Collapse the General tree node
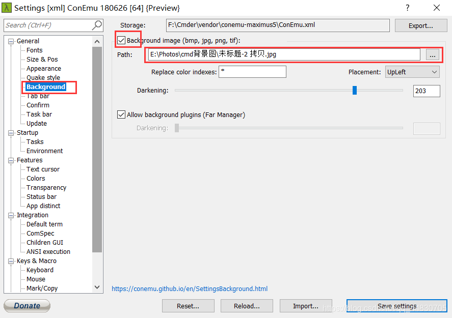452x318 pixels. pos(11,41)
